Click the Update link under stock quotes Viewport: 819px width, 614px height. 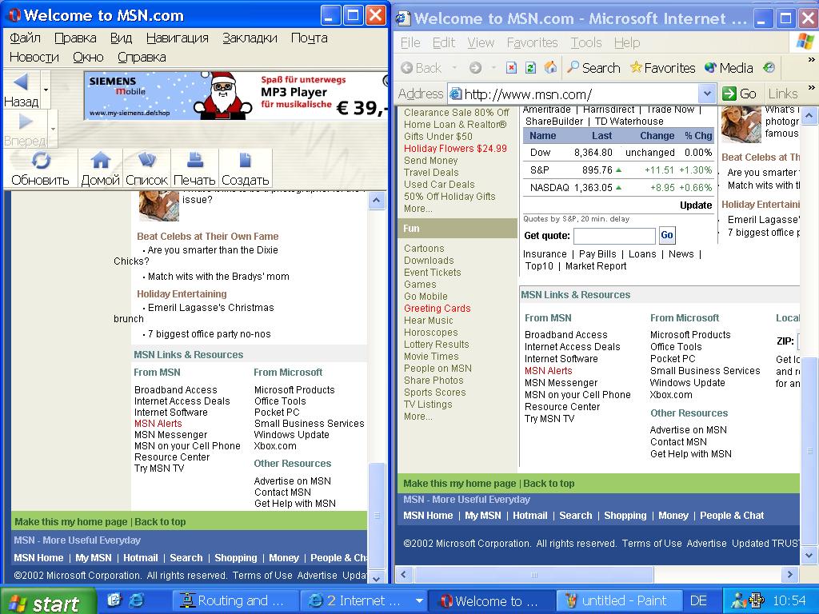click(x=696, y=205)
